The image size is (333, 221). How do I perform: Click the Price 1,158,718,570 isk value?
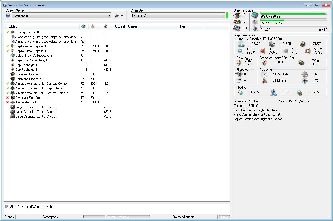(293, 101)
